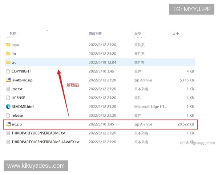Viewport: 218px width, 175px height.
Task: Click the release file icon
Action: [x=8, y=115]
